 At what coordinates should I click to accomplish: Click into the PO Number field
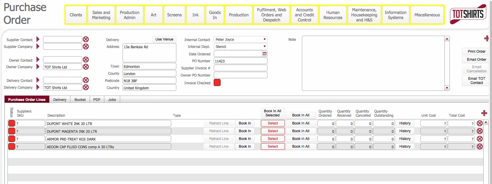click(x=240, y=61)
